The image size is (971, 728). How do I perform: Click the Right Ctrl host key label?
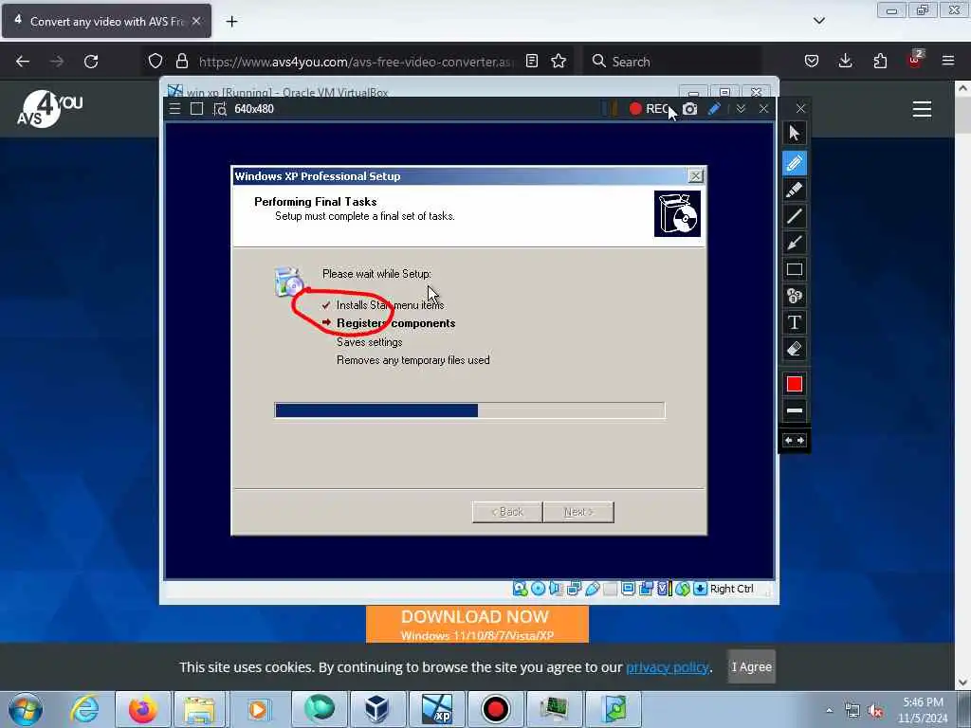click(731, 589)
